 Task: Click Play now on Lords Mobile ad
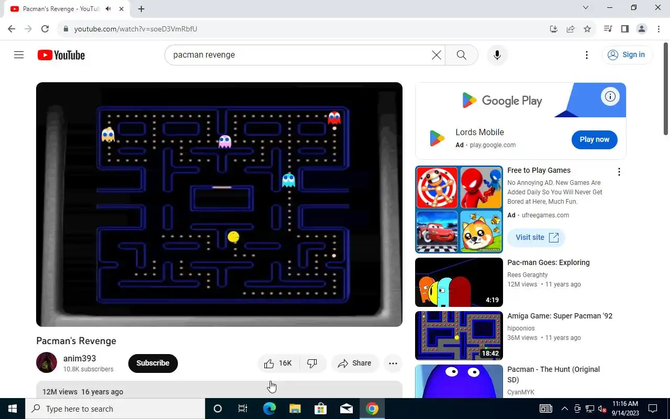594,139
